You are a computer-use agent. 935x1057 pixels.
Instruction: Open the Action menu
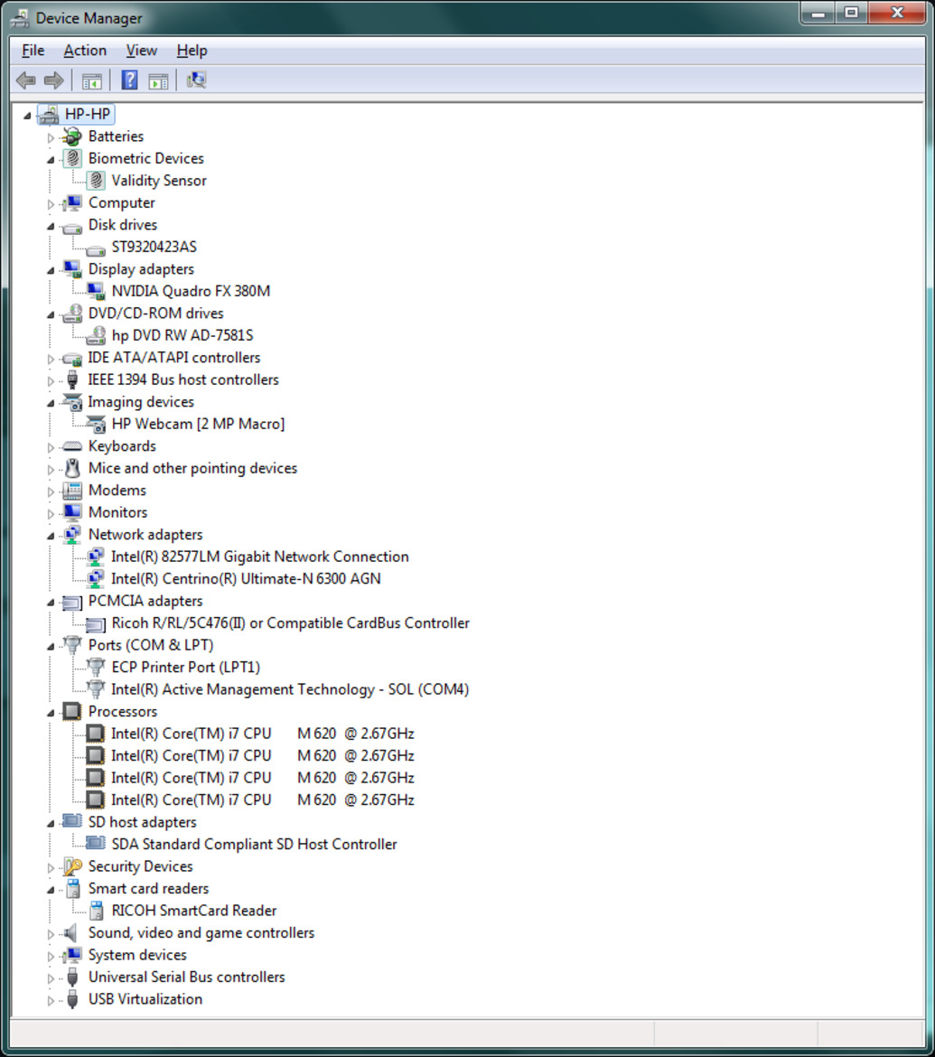click(x=85, y=51)
